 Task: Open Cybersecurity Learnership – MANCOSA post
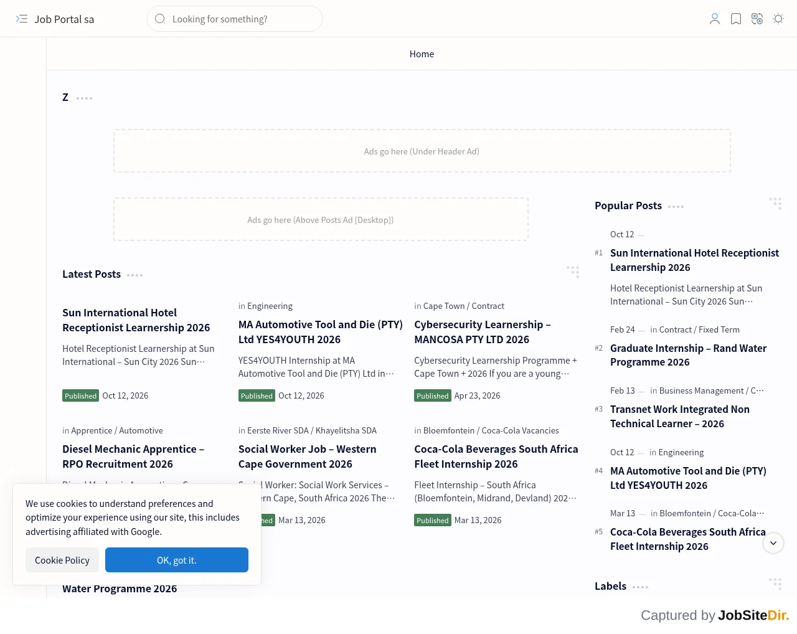click(x=483, y=332)
